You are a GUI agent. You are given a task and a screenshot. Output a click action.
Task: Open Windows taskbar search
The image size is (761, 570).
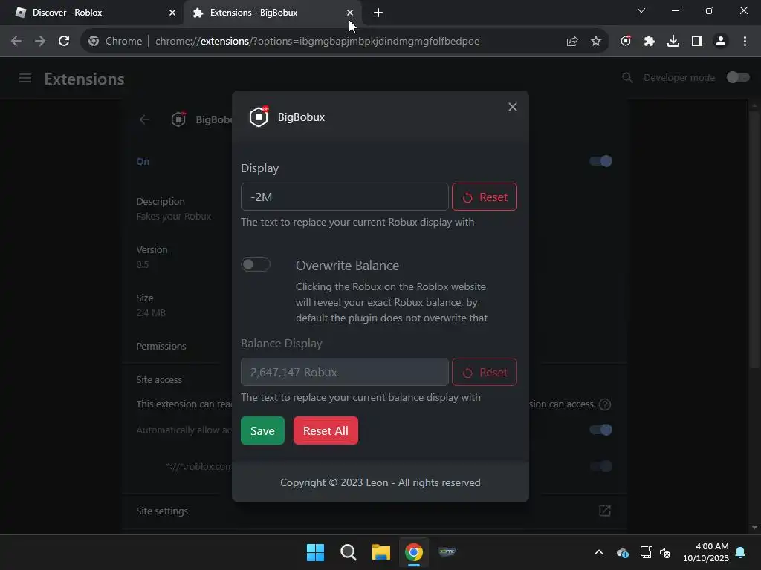[x=348, y=552]
